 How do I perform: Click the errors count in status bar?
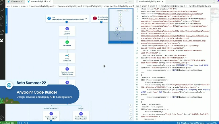click(x=20, y=123)
